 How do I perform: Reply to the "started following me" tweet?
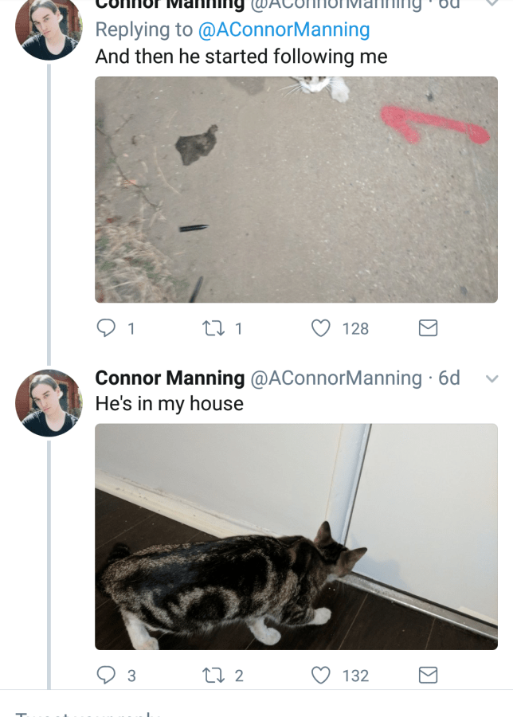pyautogui.click(x=106, y=328)
